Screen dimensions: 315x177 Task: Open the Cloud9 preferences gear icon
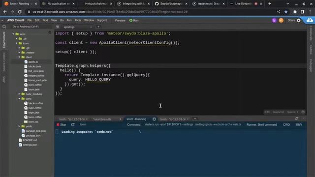(299, 20)
